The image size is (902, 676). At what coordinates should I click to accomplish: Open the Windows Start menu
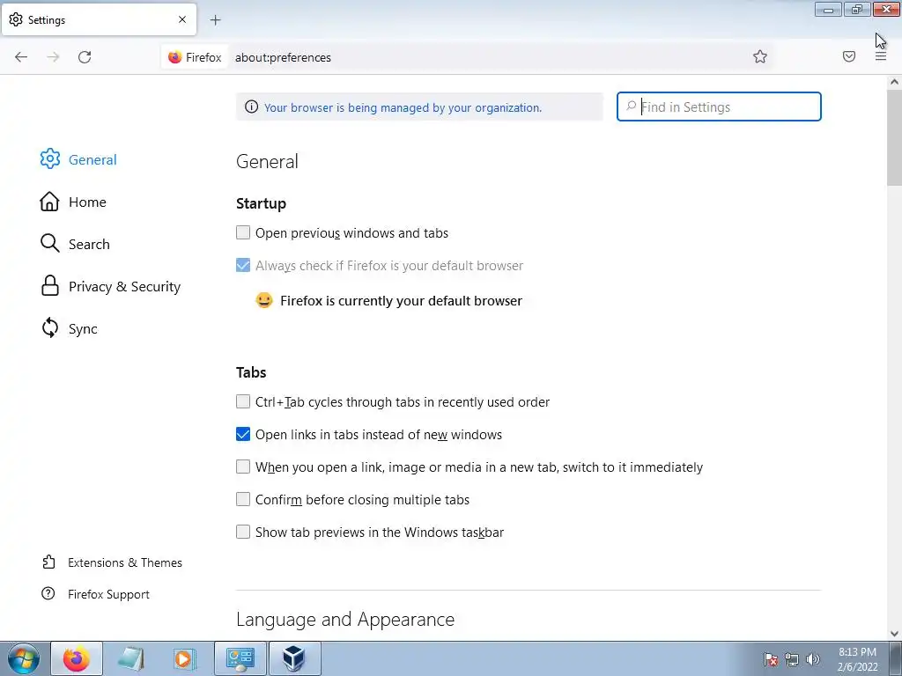click(x=24, y=658)
